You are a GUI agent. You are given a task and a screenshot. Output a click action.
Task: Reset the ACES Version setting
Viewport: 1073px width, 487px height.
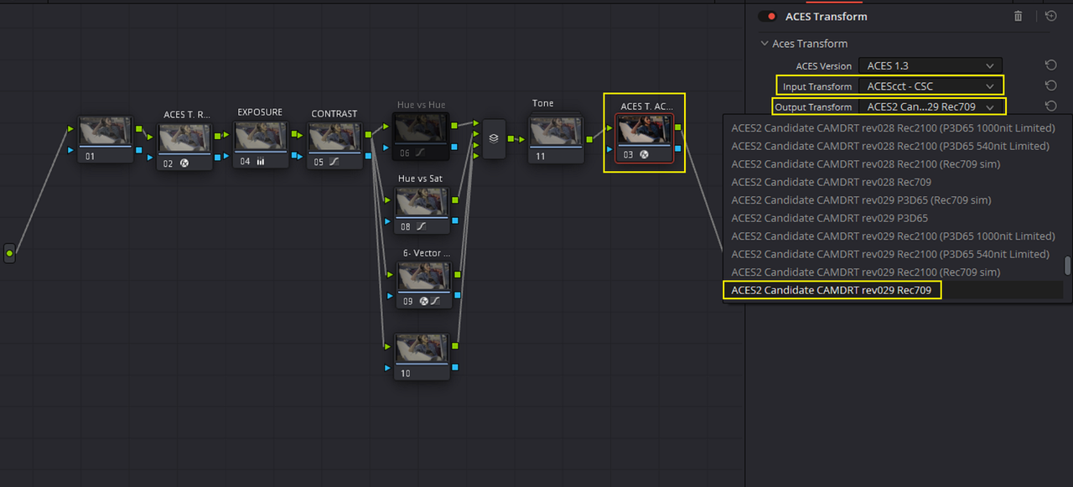click(x=1050, y=65)
